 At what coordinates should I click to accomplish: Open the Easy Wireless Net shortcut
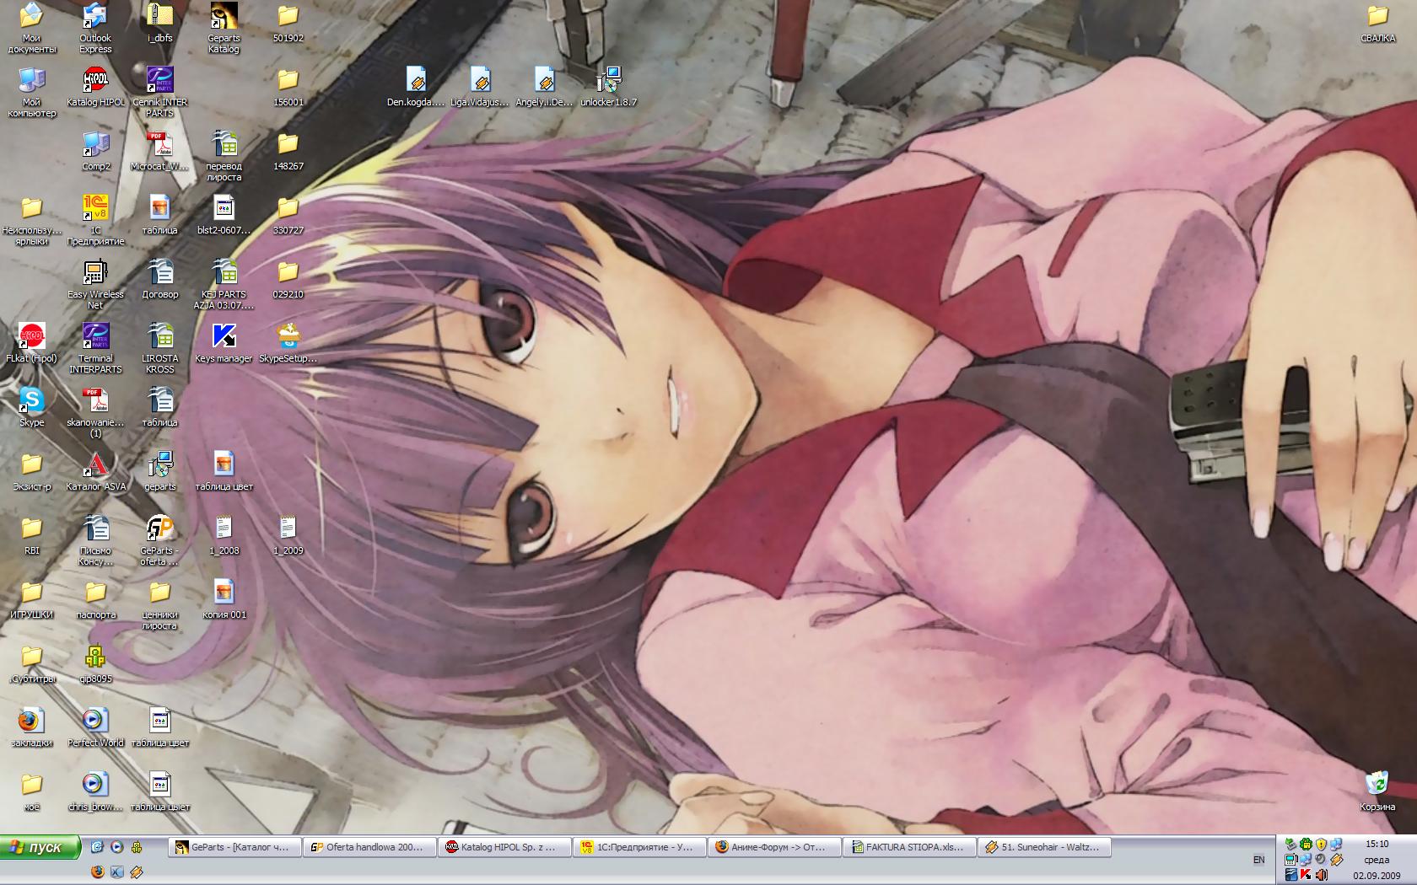(x=95, y=273)
